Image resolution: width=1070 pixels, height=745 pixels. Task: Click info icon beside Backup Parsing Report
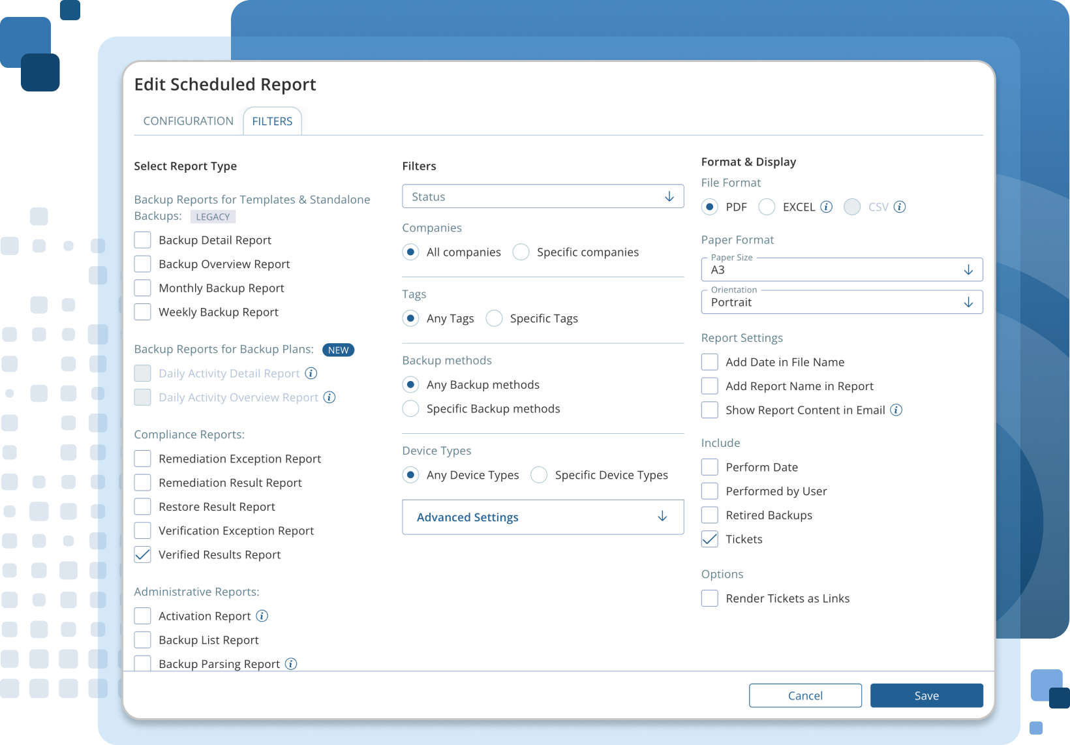click(291, 663)
